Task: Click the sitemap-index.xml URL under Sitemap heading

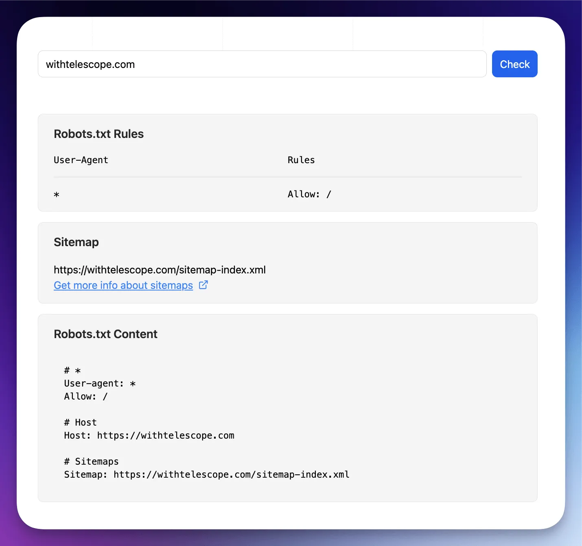Action: (x=160, y=270)
